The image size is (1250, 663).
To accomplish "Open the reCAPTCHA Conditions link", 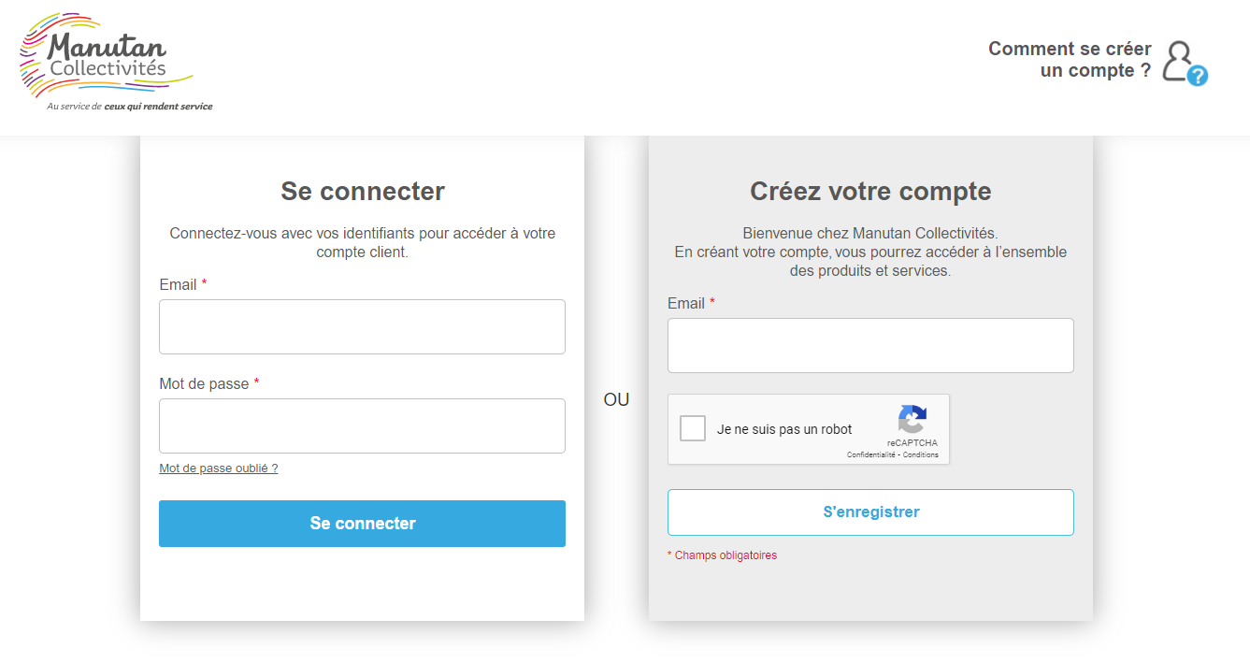I will pos(921,455).
